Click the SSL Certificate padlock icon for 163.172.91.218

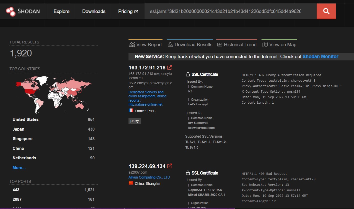pos(187,74)
